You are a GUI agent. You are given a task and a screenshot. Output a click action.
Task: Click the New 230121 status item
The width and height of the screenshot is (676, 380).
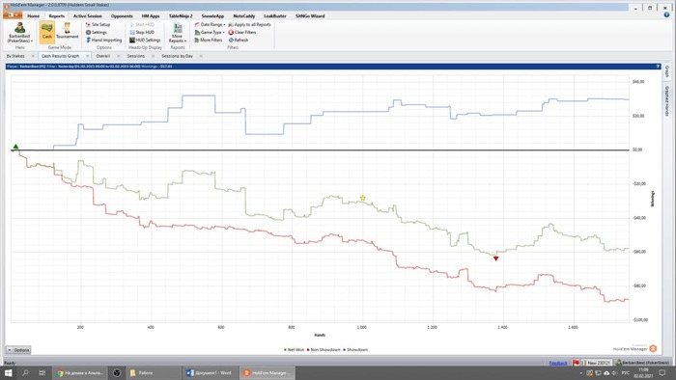(x=597, y=364)
